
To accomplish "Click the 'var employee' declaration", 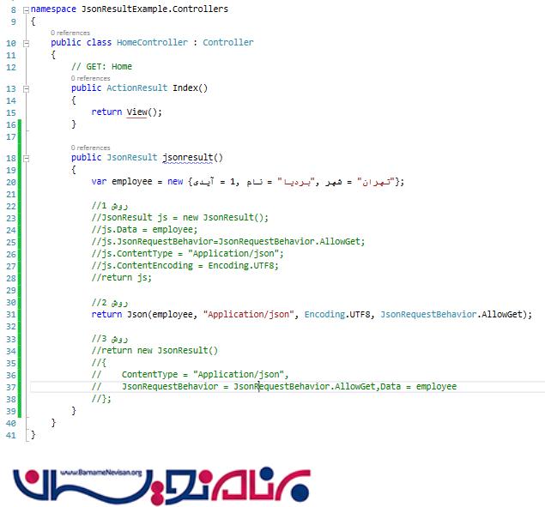I will click(x=122, y=181).
